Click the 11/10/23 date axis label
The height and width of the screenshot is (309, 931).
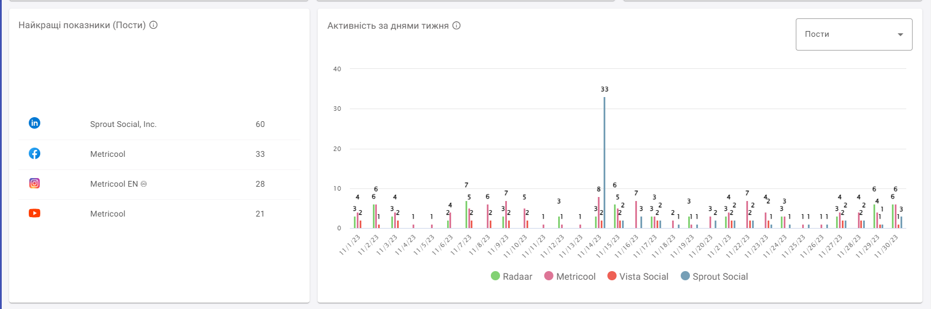click(516, 246)
